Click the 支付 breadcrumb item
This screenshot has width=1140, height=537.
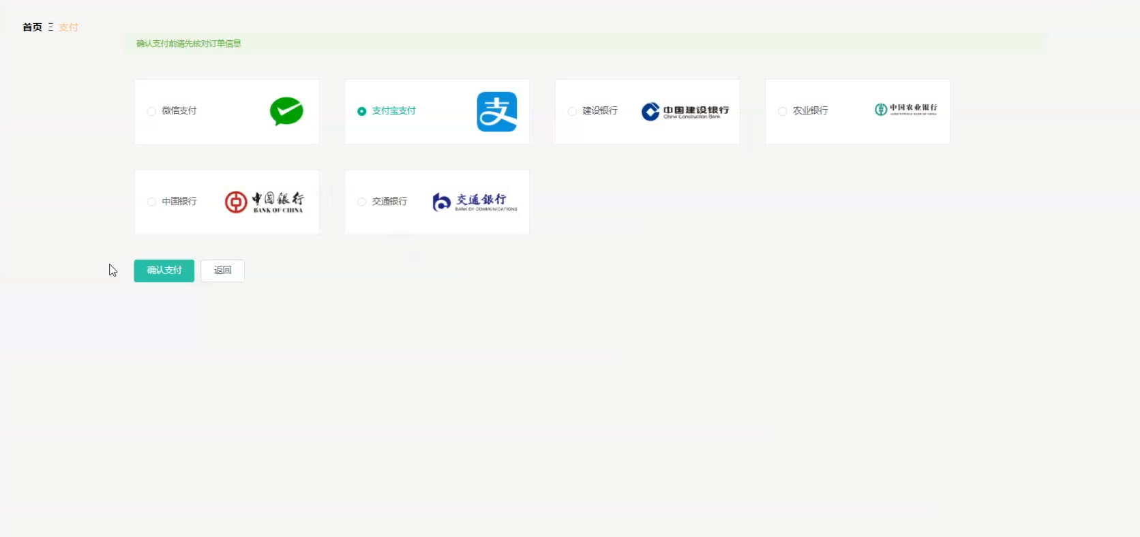68,27
